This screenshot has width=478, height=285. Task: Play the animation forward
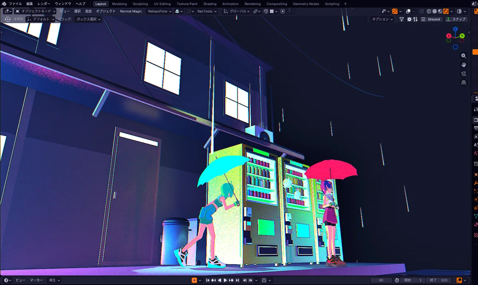click(x=225, y=280)
